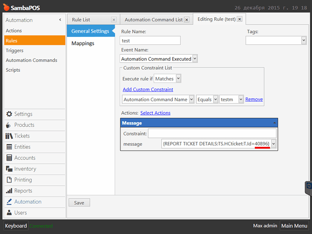Open Settings via the gear icon
Screen dimensions: 312x234
[x=9, y=114]
